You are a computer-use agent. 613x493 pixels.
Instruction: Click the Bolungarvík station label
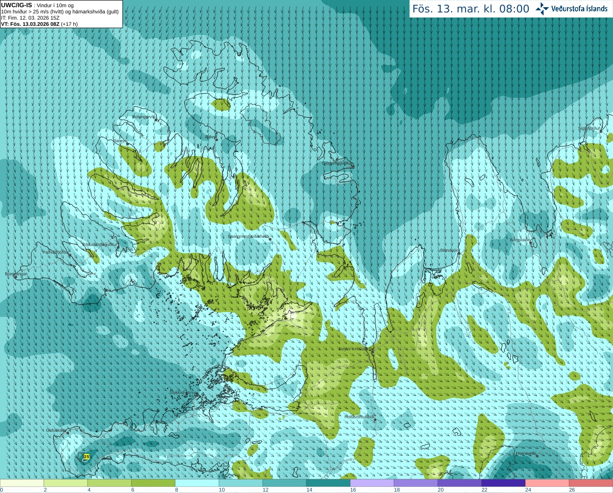click(143, 116)
